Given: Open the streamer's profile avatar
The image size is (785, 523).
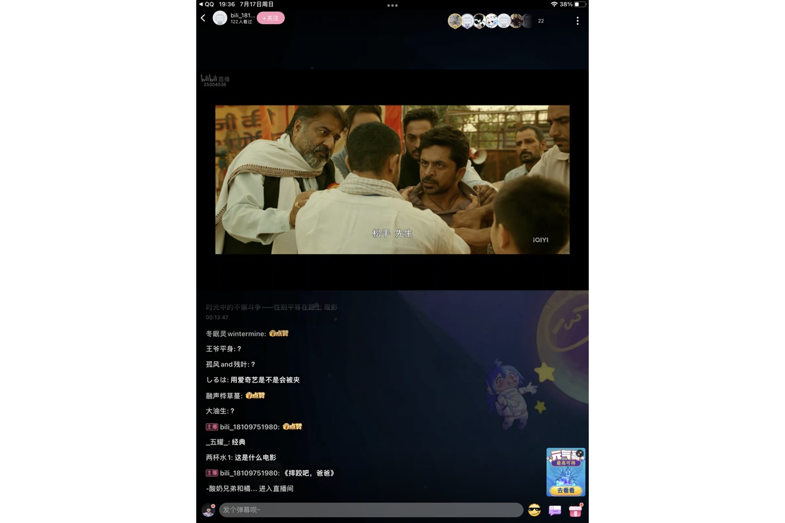Looking at the screenshot, I should [x=220, y=18].
